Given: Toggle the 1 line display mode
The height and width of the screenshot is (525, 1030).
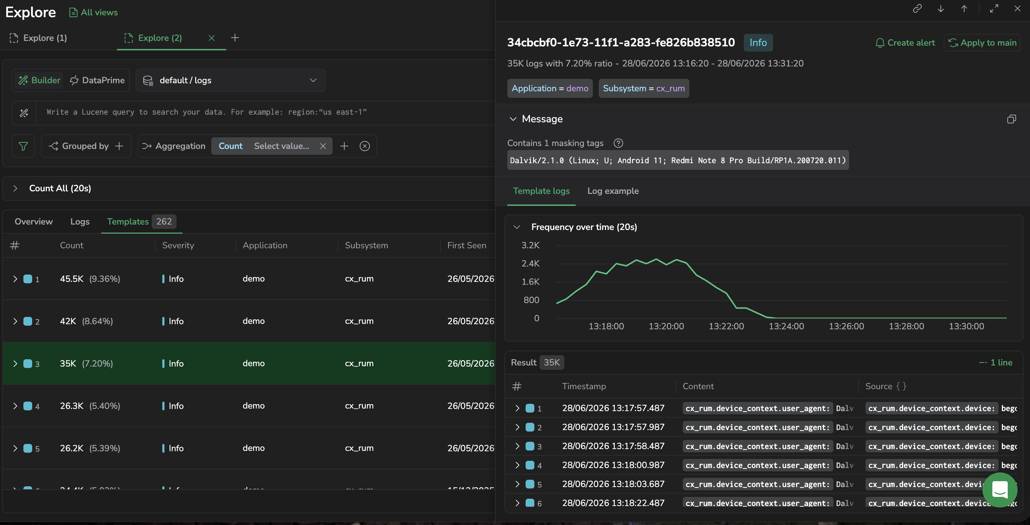Looking at the screenshot, I should (x=996, y=363).
